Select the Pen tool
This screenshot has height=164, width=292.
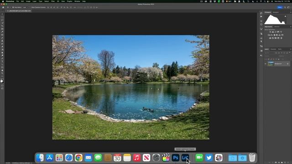(2, 58)
